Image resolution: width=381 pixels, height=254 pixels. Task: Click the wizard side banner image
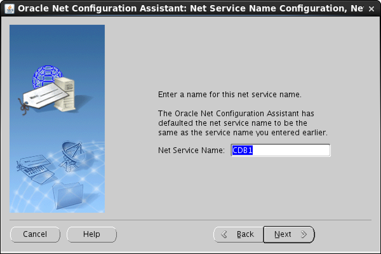(x=57, y=119)
